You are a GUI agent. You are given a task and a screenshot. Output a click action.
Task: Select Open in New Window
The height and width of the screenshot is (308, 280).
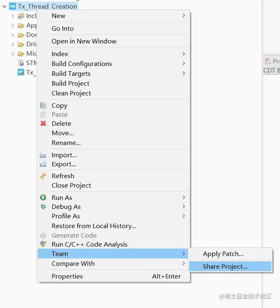pos(114,41)
